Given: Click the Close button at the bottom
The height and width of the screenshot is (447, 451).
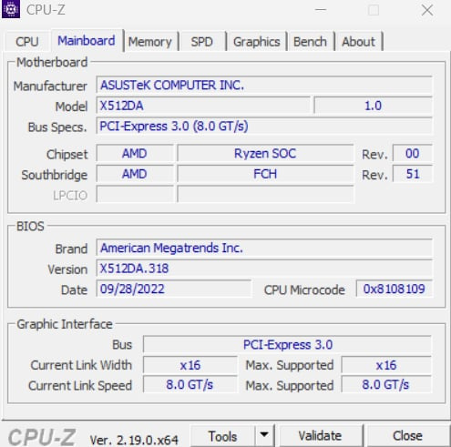Looking at the screenshot, I should pyautogui.click(x=407, y=436).
